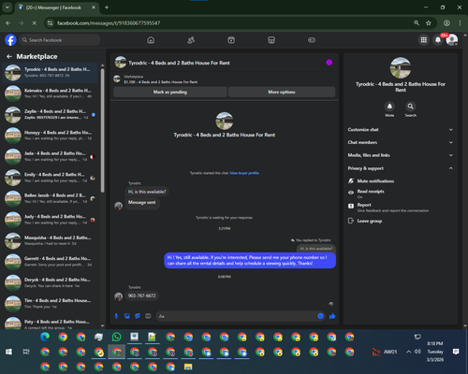This screenshot has width=468, height=374.
Task: Open File Explorer from the taskbar
Action: 188,367
